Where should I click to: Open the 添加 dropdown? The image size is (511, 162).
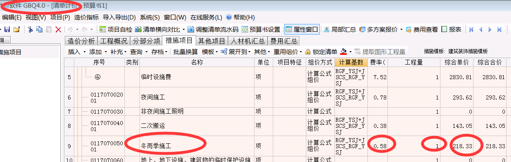[98, 52]
